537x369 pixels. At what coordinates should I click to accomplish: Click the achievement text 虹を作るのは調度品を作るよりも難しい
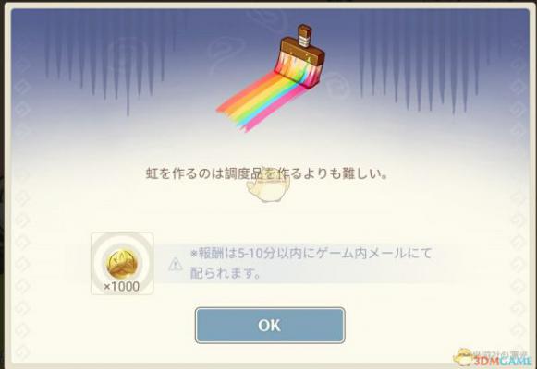coord(267,173)
